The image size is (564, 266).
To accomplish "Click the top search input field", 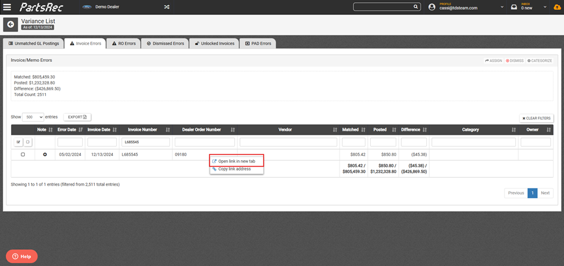I will point(383,7).
